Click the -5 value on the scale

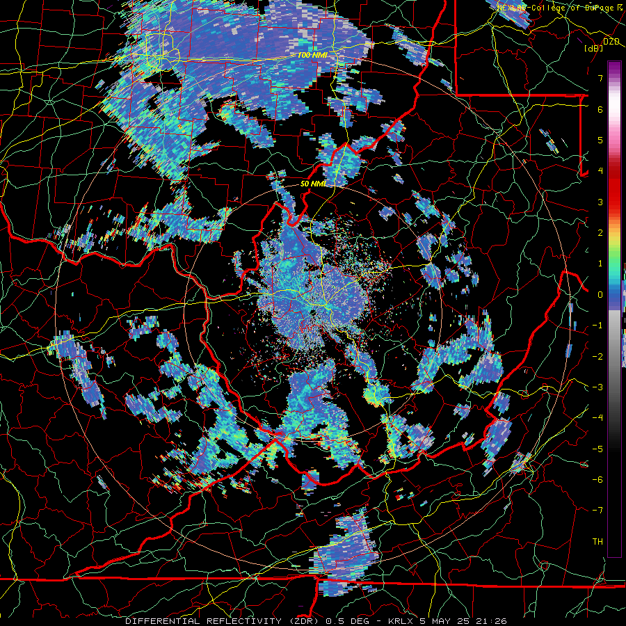597,449
